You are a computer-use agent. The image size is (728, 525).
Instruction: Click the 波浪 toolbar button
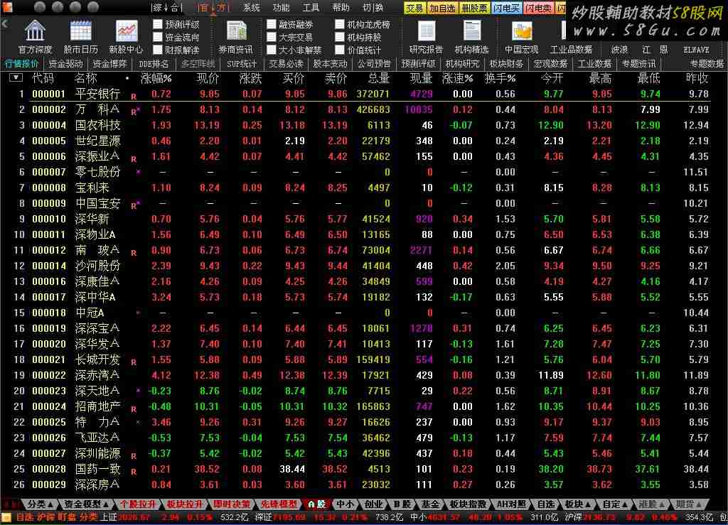[x=619, y=50]
